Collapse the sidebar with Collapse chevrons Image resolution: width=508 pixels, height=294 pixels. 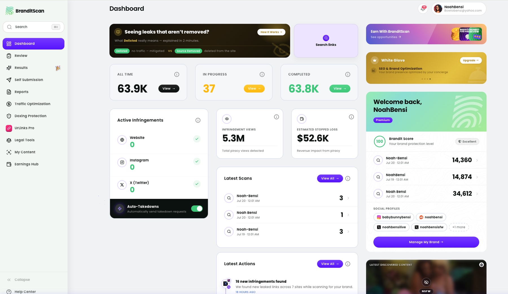click(9, 280)
